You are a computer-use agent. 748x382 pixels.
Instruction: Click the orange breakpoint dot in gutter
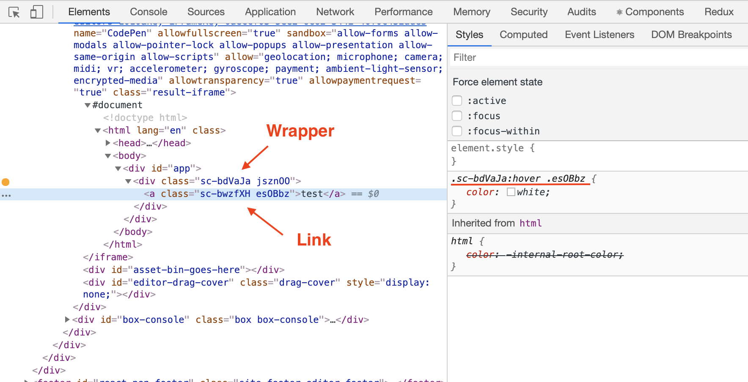tap(5, 182)
